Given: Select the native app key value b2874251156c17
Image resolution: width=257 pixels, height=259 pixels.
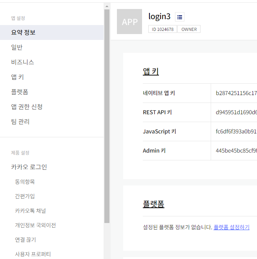Looking at the screenshot, I should [236, 93].
